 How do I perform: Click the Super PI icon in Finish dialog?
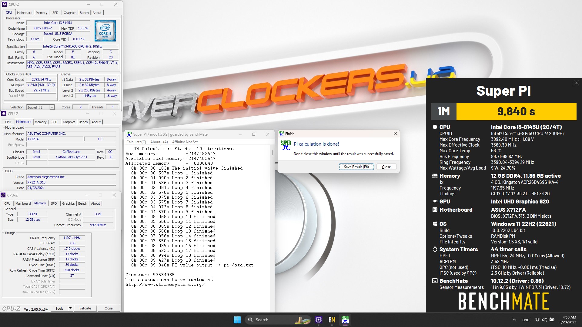(x=286, y=145)
